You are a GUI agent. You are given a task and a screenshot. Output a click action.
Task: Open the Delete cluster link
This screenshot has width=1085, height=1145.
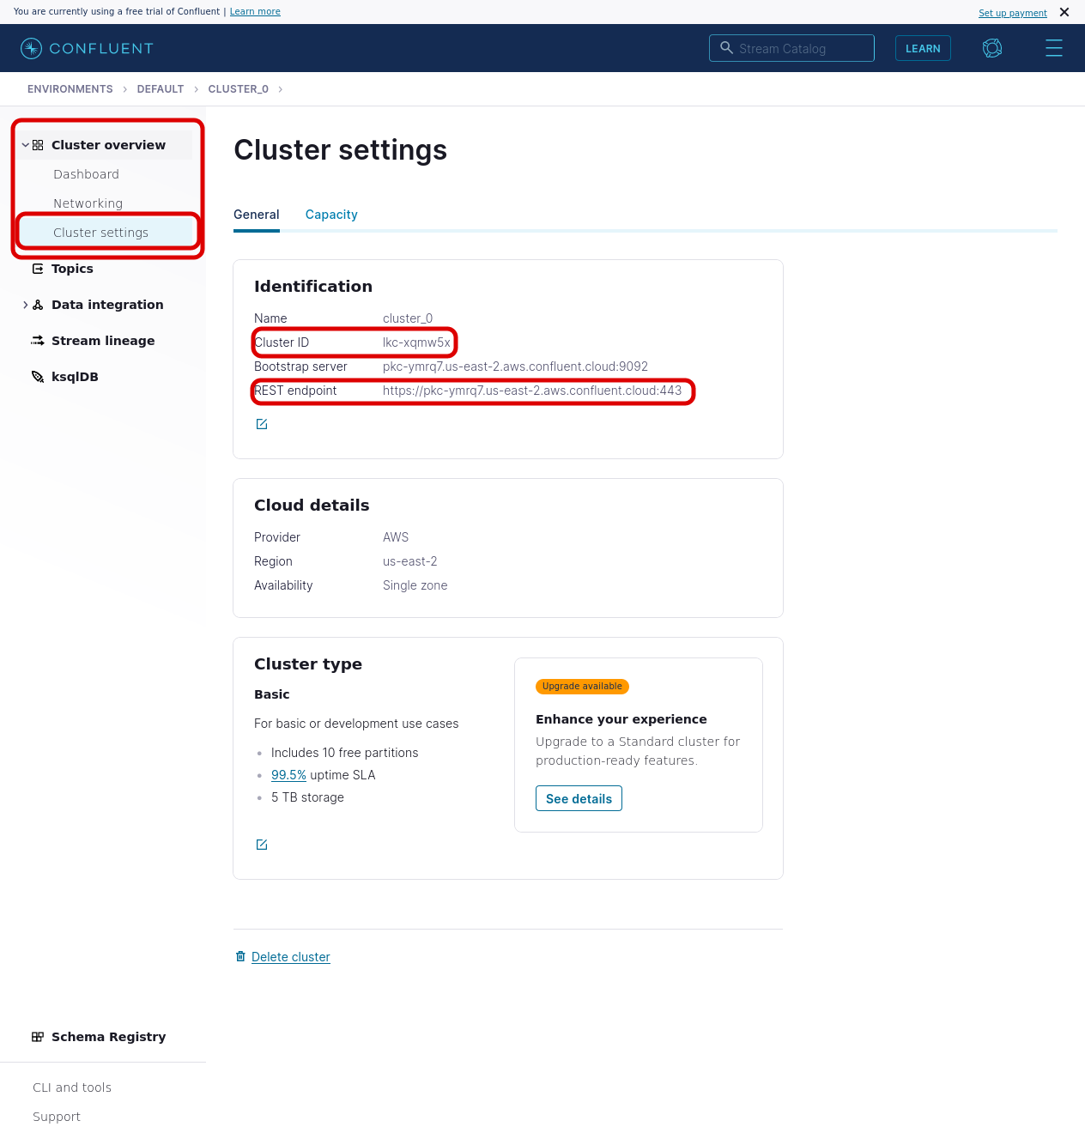tap(291, 956)
